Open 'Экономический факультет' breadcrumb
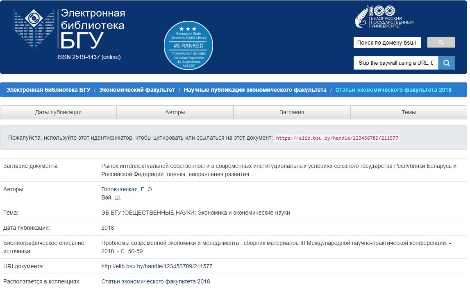 pyautogui.click(x=137, y=90)
